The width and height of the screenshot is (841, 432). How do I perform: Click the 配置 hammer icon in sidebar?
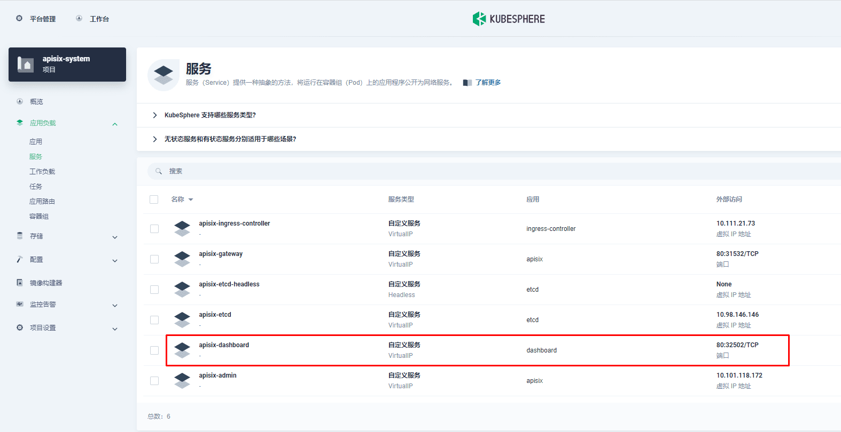tap(20, 259)
